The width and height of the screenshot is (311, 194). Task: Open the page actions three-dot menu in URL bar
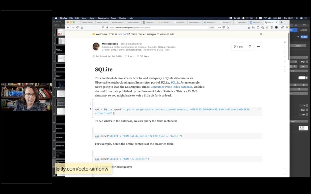220,27
